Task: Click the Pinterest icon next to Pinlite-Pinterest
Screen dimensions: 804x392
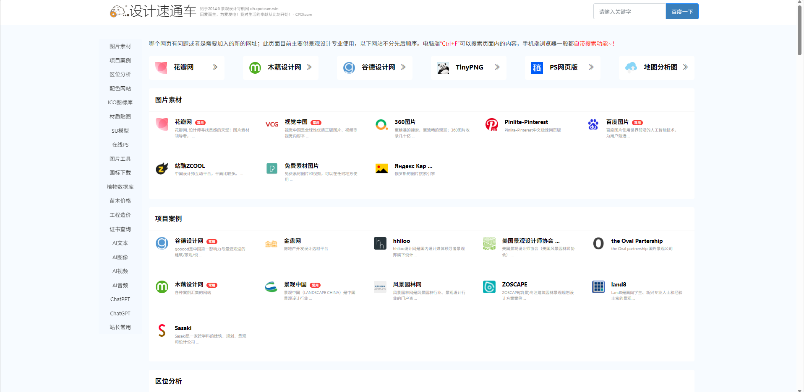Action: (491, 124)
